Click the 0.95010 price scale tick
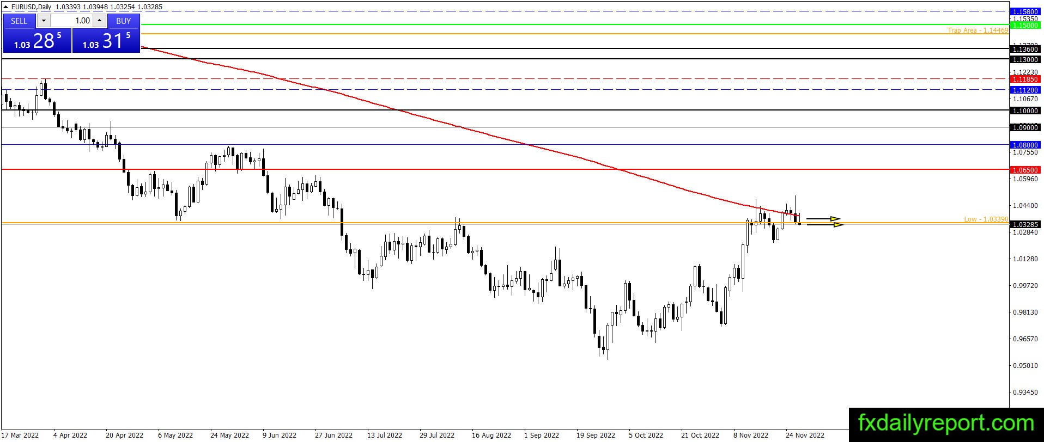The width and height of the screenshot is (1044, 442). coord(1025,365)
